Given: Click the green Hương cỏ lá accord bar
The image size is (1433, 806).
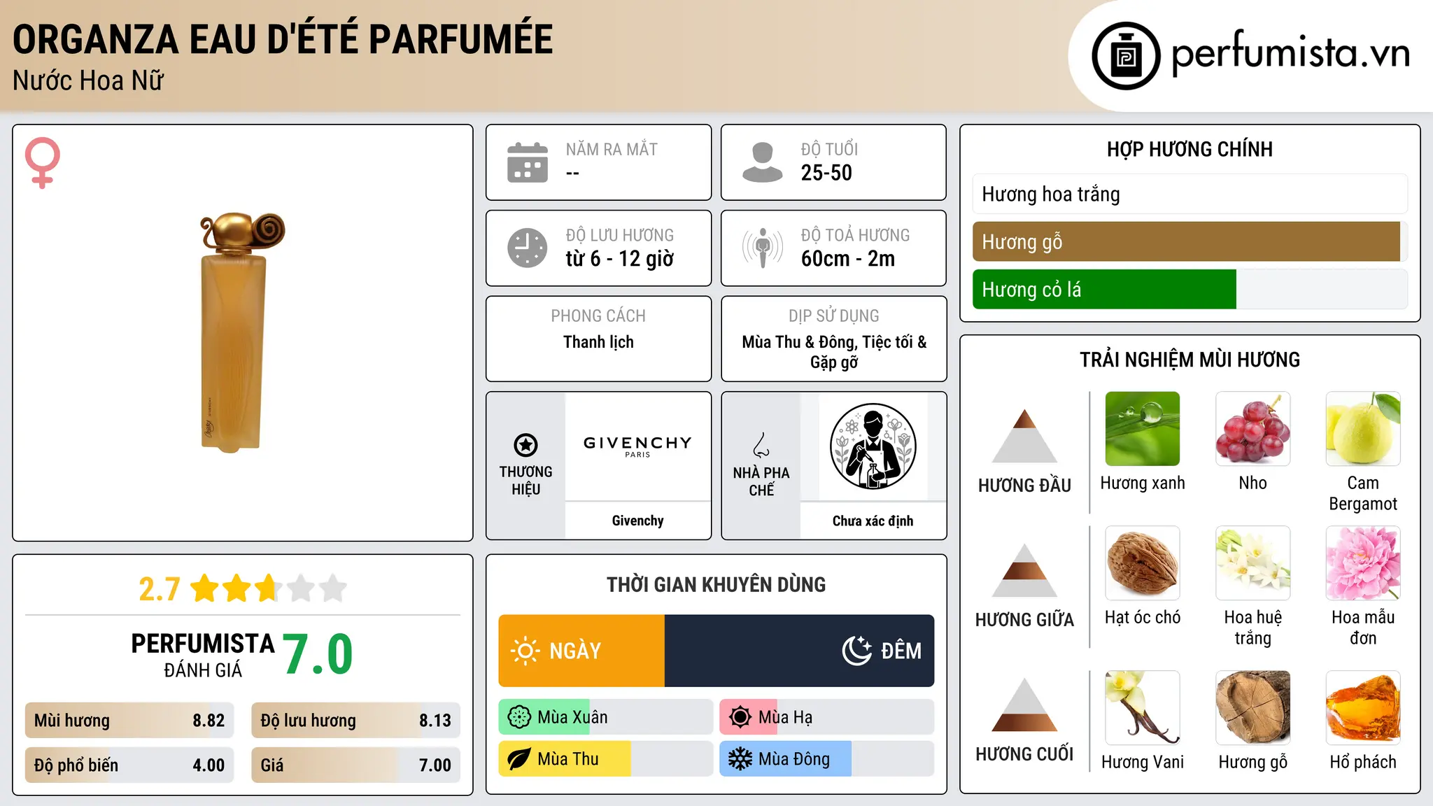Looking at the screenshot, I should (x=1190, y=289).
